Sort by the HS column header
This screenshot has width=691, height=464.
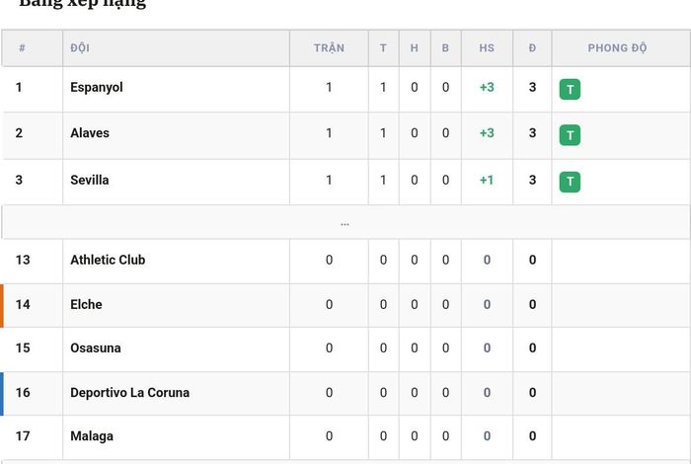coord(487,48)
